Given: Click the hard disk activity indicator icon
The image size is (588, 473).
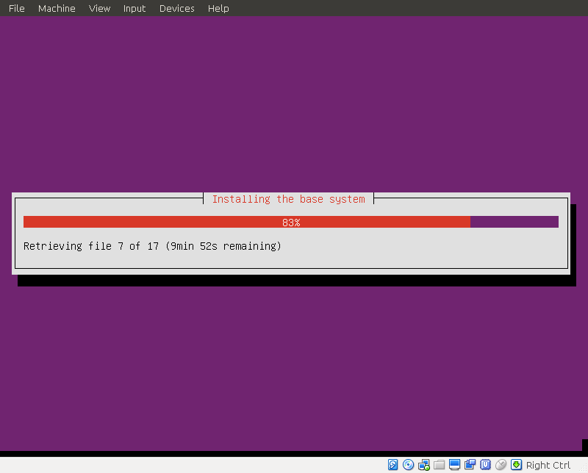Looking at the screenshot, I should tap(393, 465).
